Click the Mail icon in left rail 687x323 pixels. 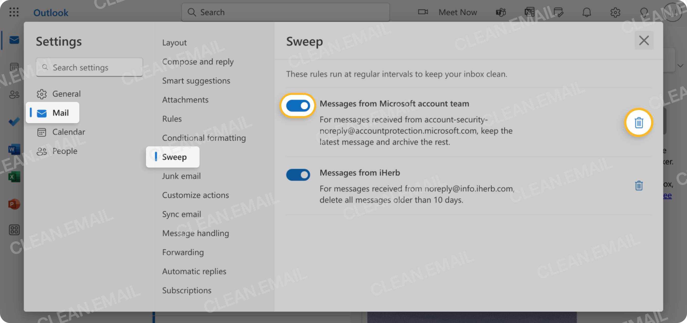click(x=14, y=40)
